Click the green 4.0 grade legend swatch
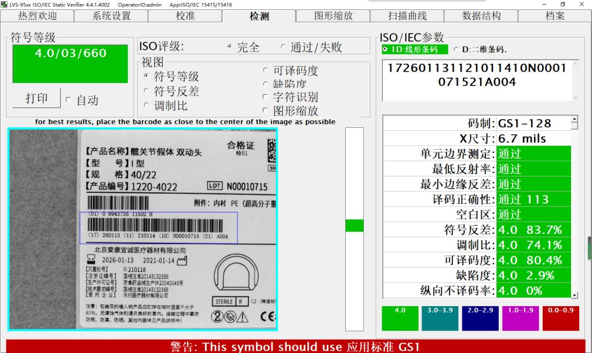 (400, 318)
